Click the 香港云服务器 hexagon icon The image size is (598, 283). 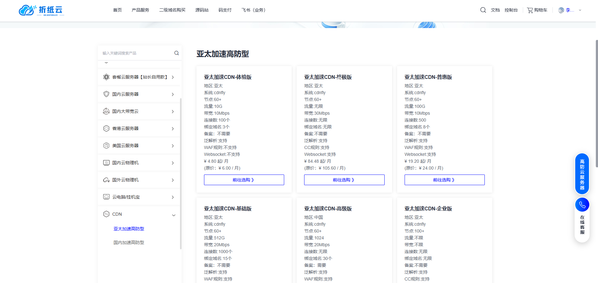pyautogui.click(x=106, y=128)
